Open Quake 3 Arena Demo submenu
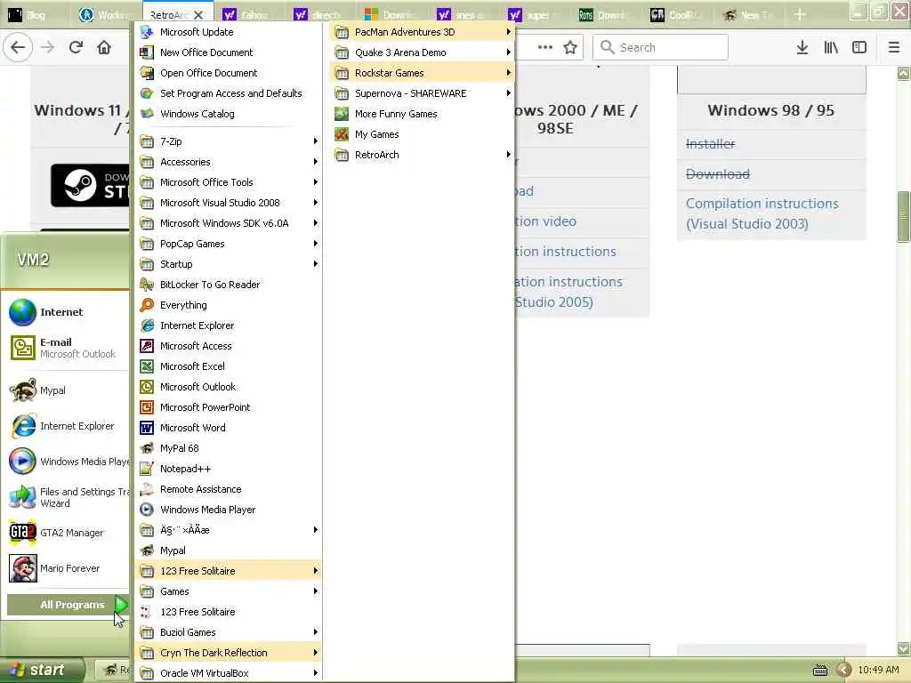The width and height of the screenshot is (911, 683). [422, 52]
